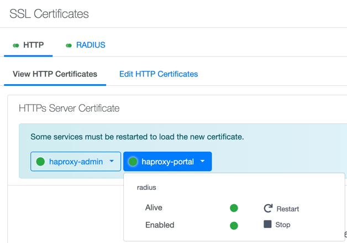Viewport: 347px width, 243px height.
Task: Expand the haproxy-admin dropdown caret
Action: click(112, 162)
